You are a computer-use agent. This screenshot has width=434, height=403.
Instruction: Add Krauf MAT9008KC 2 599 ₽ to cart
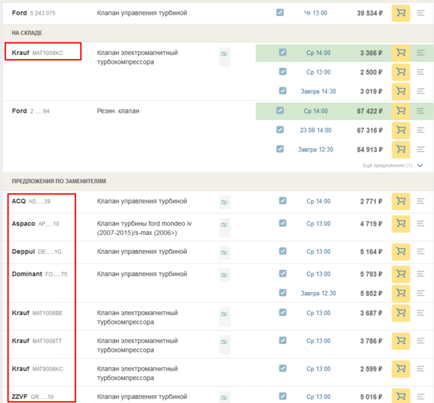[401, 369]
